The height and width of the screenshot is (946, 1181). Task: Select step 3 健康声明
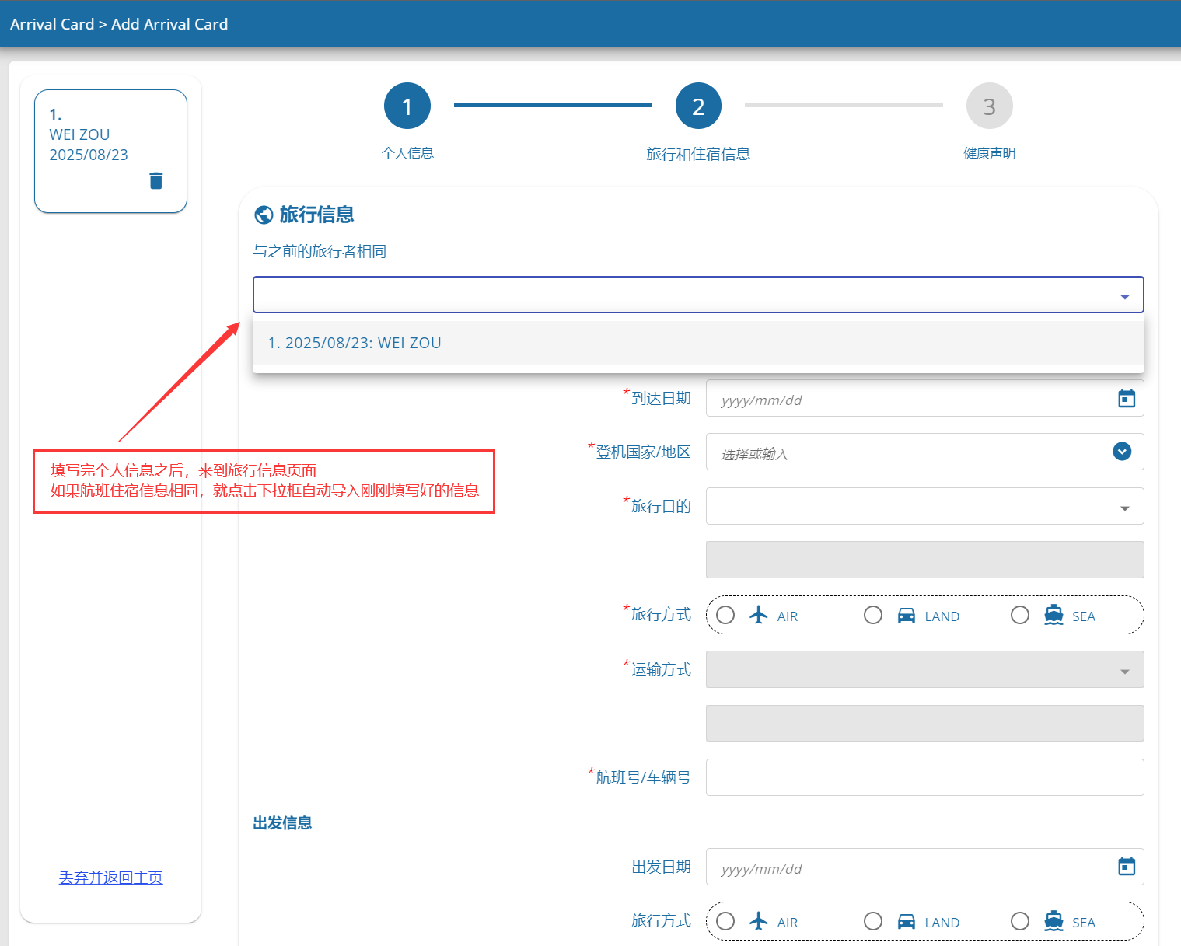coord(989,106)
